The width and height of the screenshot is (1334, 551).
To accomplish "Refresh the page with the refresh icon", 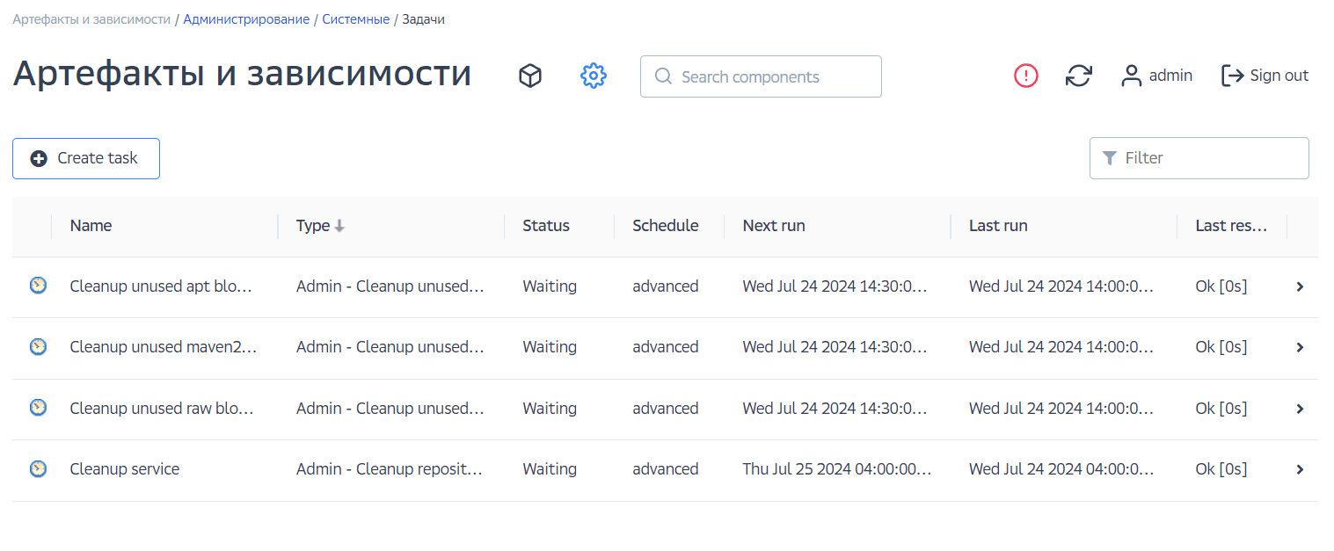I will (1078, 76).
